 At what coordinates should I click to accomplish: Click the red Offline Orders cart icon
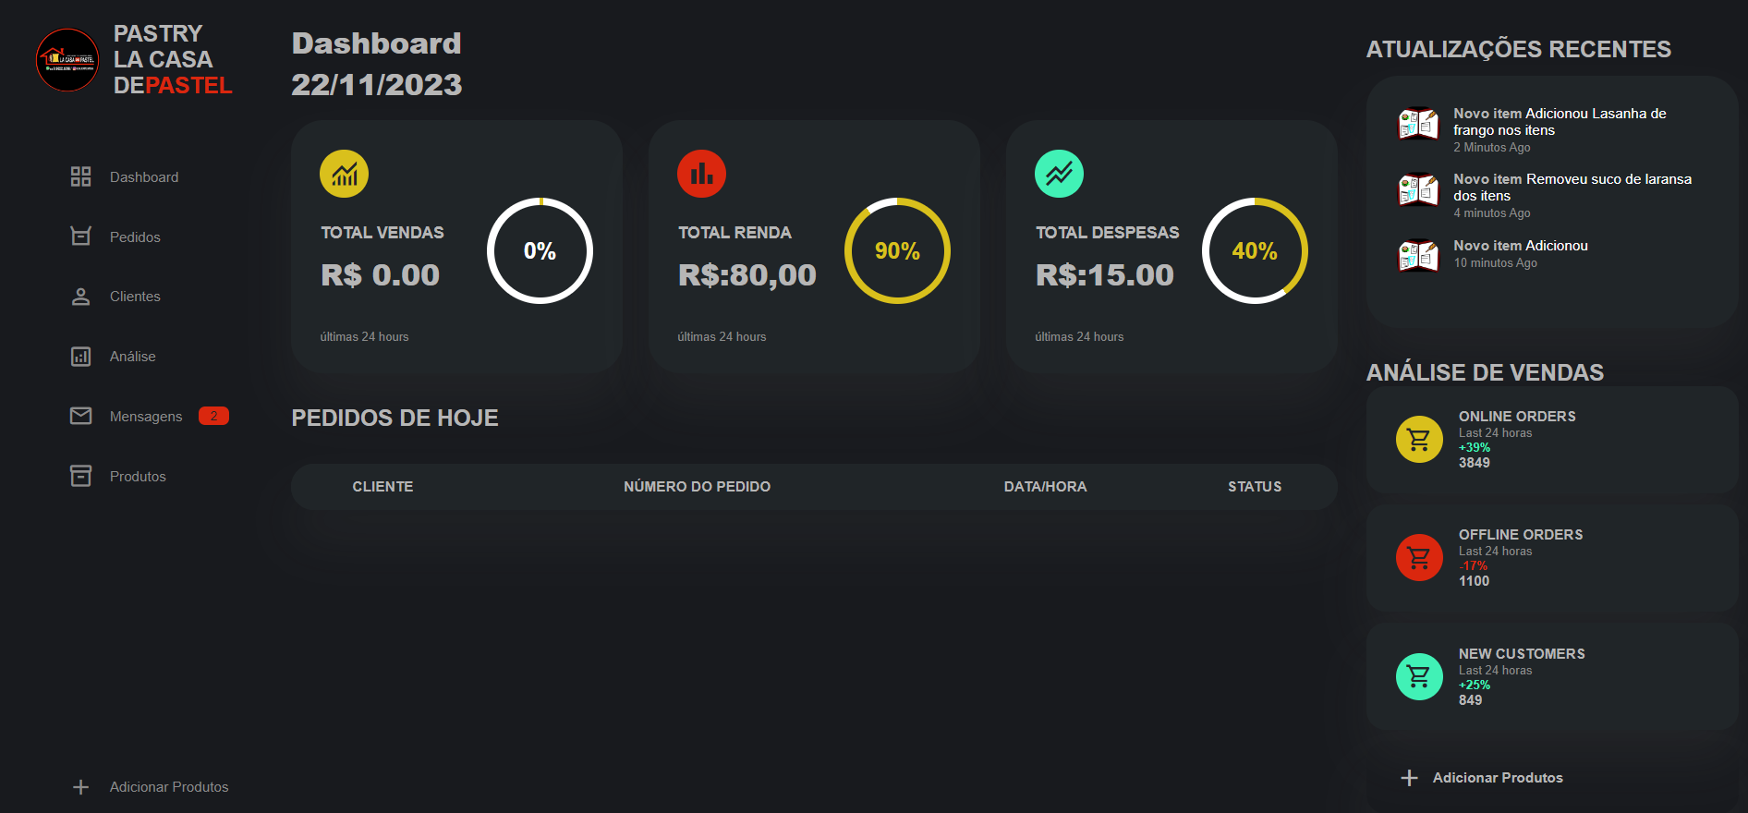coord(1419,558)
